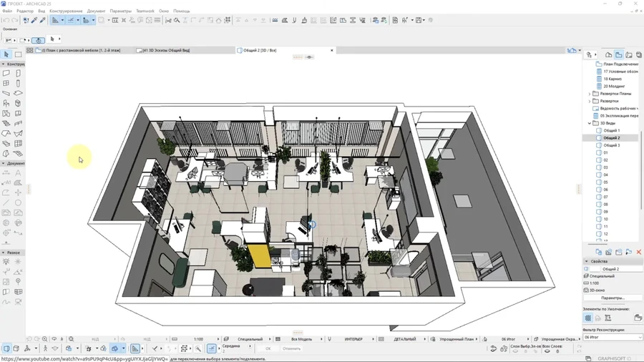Switch to the План с расстановкой мебели tab
644x362 pixels.
point(79,51)
